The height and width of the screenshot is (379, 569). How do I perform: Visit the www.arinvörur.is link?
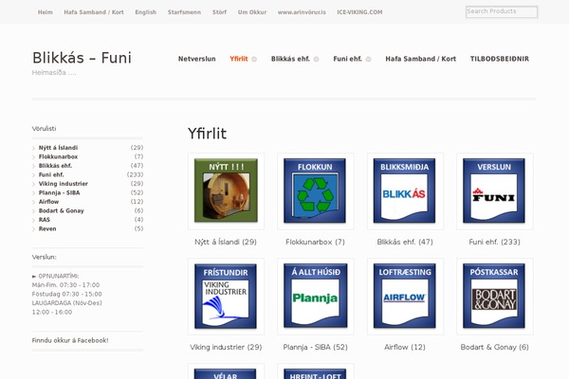302,12
